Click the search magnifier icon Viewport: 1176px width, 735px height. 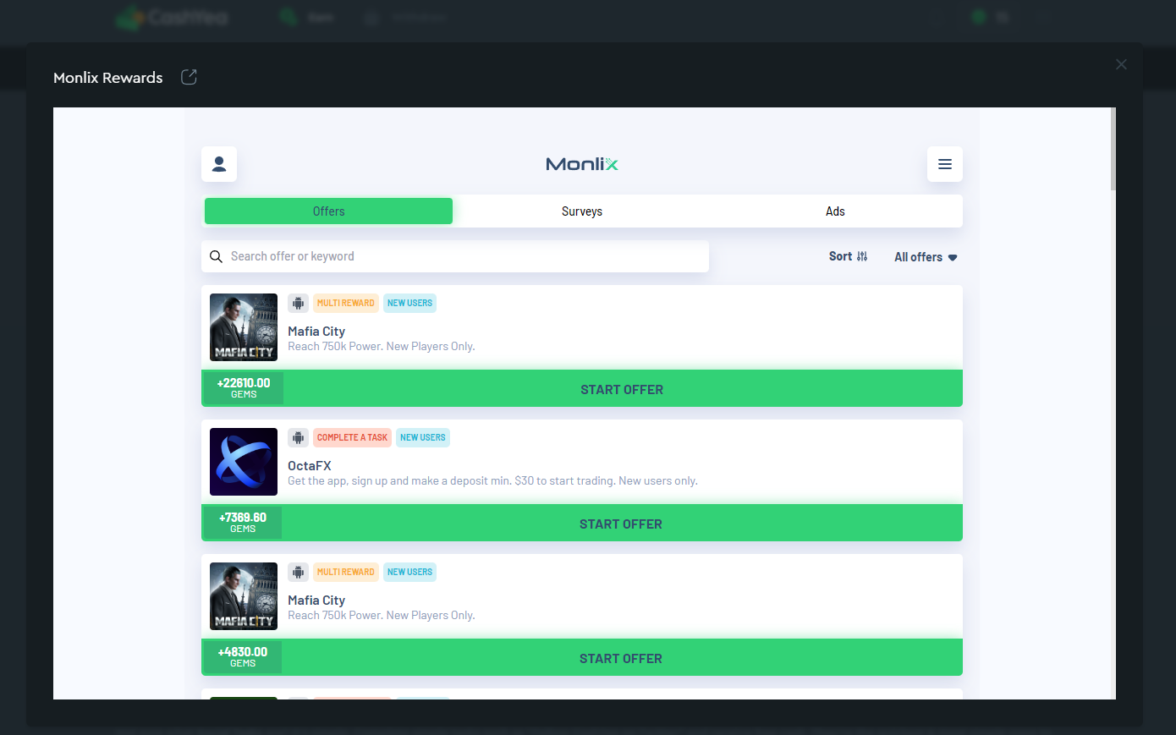216,256
